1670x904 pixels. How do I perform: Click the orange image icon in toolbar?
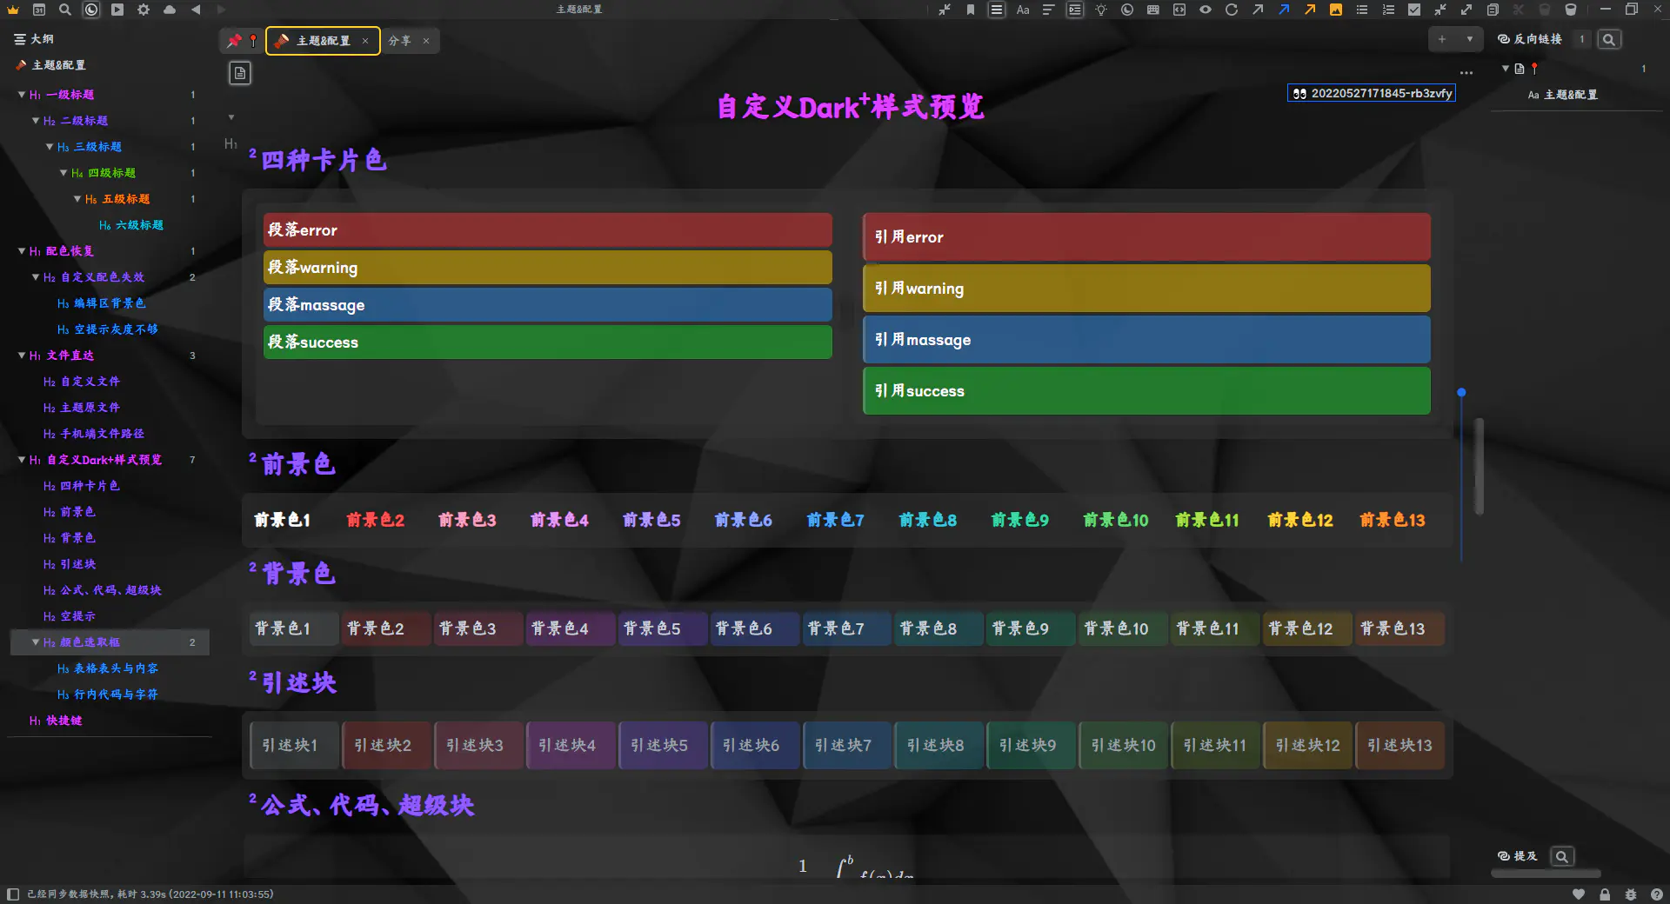(x=1336, y=10)
